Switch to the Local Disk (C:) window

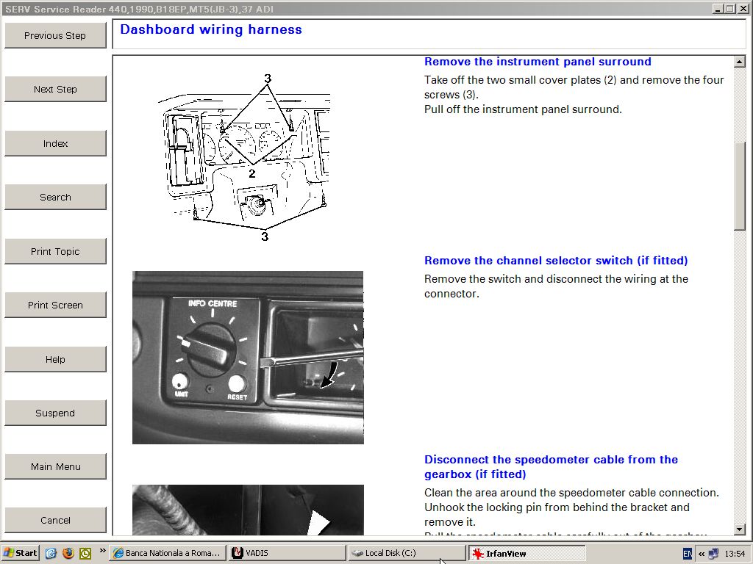click(x=406, y=553)
